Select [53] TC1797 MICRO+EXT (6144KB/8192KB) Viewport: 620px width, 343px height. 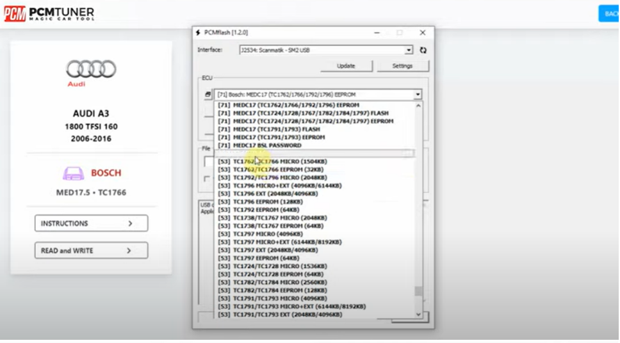click(x=314, y=242)
